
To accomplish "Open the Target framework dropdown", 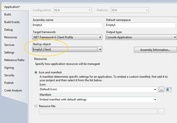I will point(67,37).
